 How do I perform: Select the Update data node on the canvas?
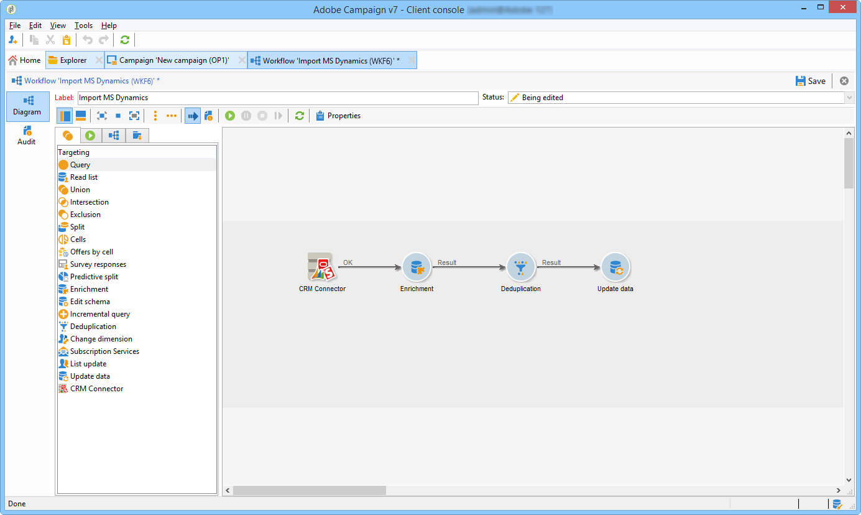(x=615, y=267)
